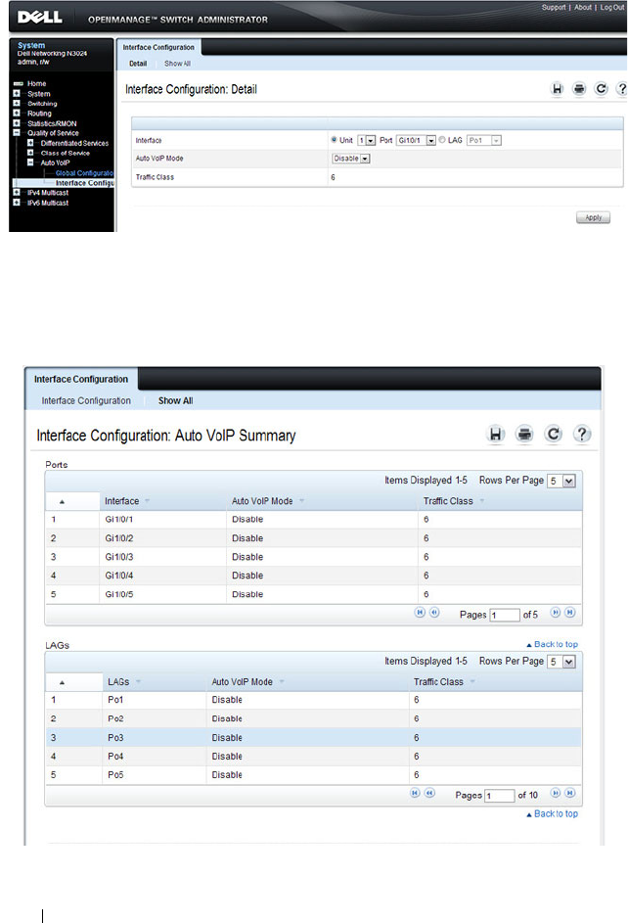The width and height of the screenshot is (628, 923).
Task: Open Home in navigation tree
Action: 36,83
